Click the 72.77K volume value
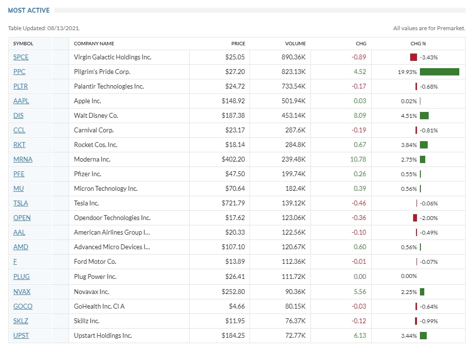471x349 pixels. (x=295, y=335)
